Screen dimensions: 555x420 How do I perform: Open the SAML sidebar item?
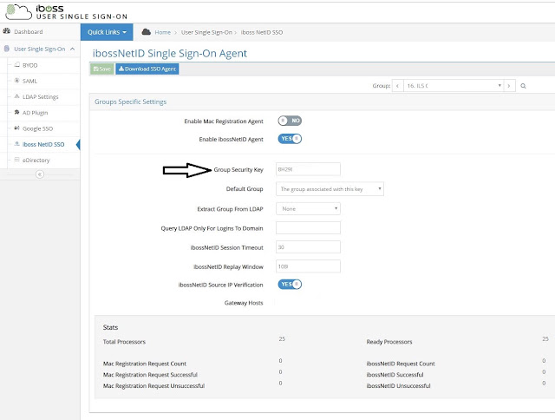click(29, 81)
